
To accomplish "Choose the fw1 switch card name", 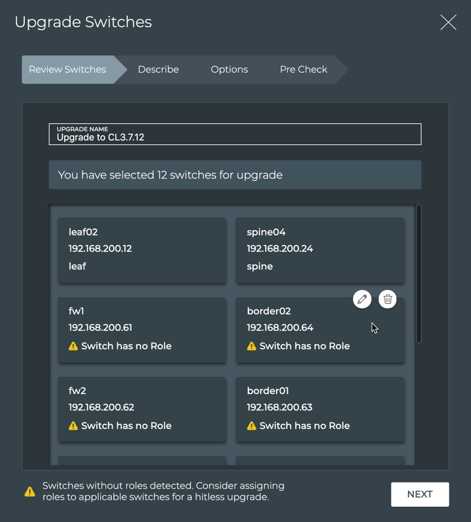I will [x=76, y=311].
